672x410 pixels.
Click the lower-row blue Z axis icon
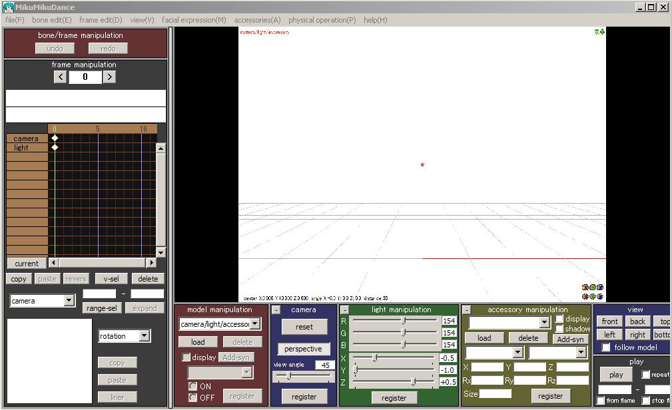[x=600, y=296]
